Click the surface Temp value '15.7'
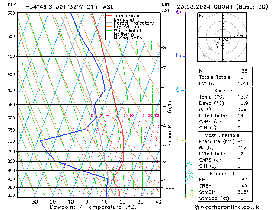 click(243, 97)
